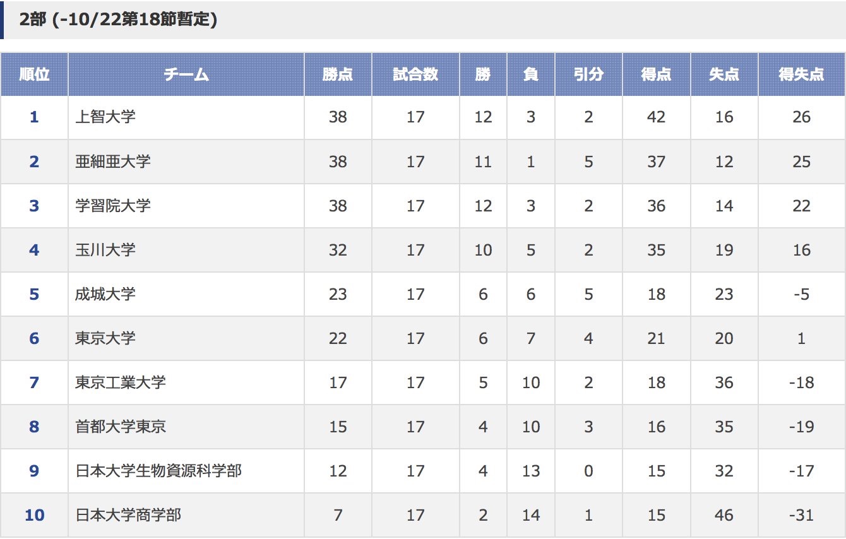Click the 試合数 column header
The width and height of the screenshot is (846, 539).
(x=415, y=74)
